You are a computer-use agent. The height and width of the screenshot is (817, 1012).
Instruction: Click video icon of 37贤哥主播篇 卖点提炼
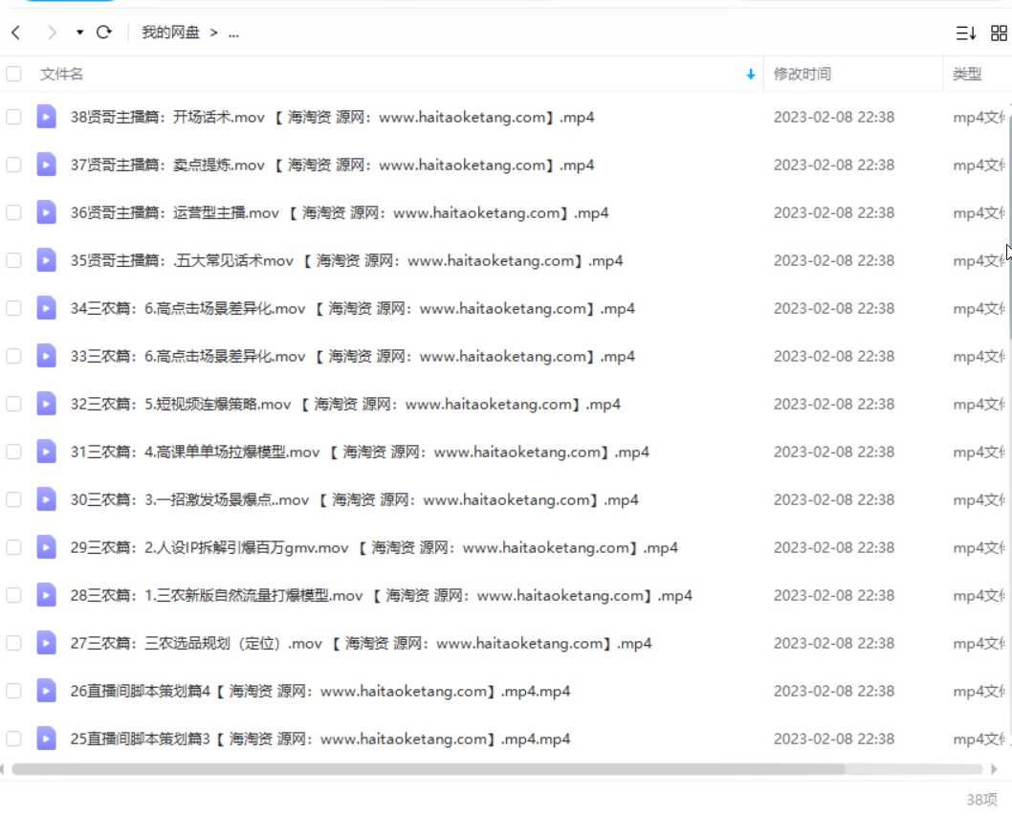click(46, 165)
